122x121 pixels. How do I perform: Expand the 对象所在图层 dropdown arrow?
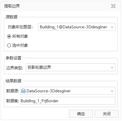pos(112,27)
